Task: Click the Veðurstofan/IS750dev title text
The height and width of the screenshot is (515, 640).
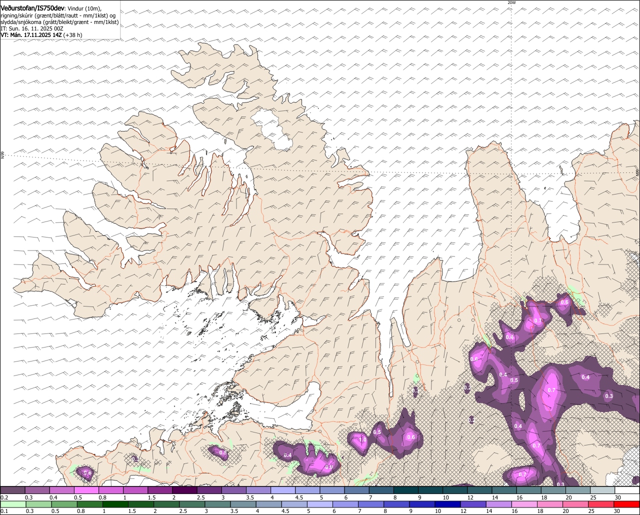Action: tap(32, 8)
